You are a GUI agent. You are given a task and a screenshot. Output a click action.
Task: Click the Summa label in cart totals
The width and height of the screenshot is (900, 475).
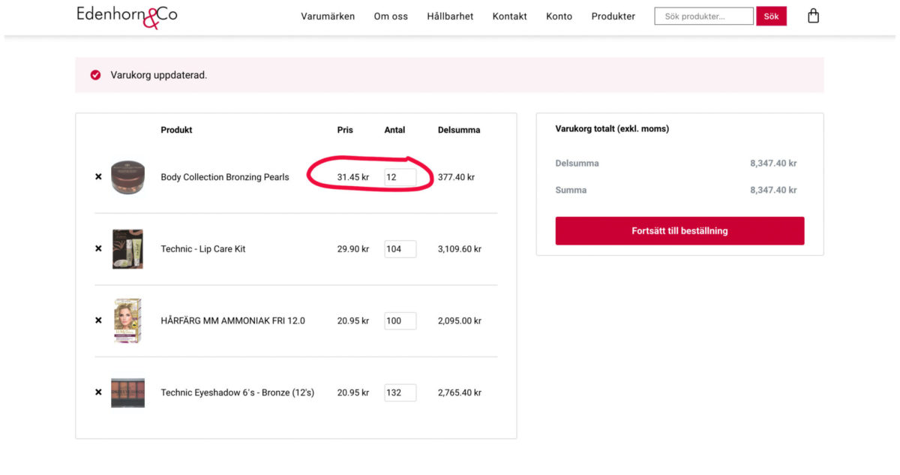point(571,190)
